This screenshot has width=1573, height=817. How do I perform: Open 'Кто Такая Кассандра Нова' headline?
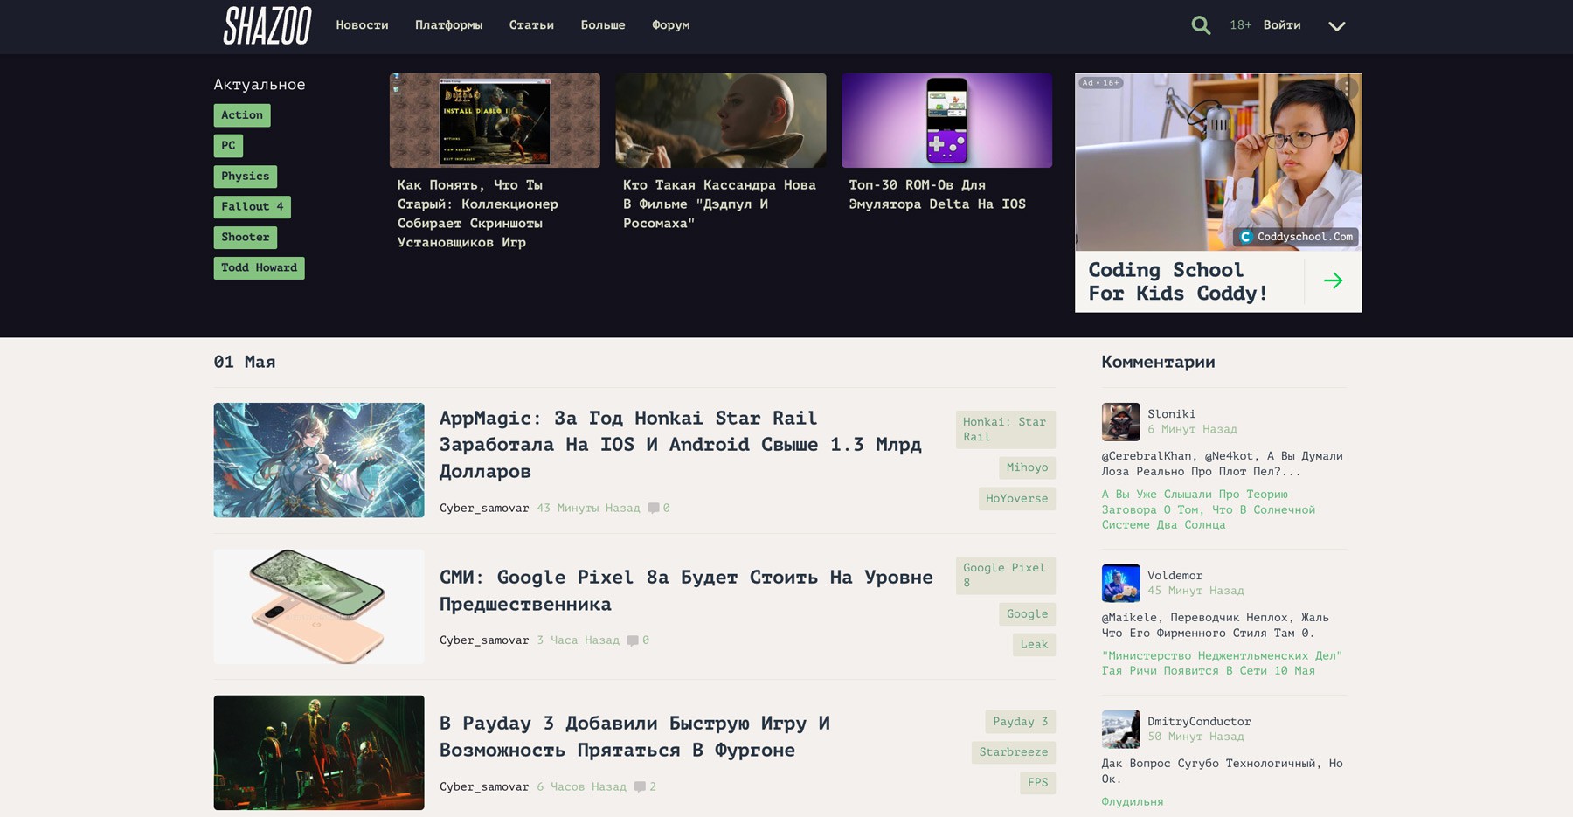pyautogui.click(x=719, y=204)
